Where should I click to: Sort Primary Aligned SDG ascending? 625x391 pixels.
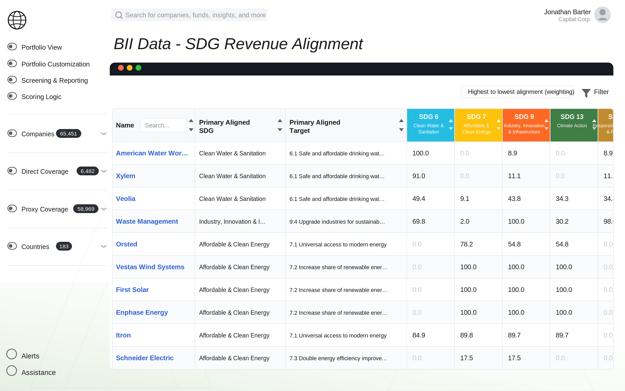[x=280, y=121]
